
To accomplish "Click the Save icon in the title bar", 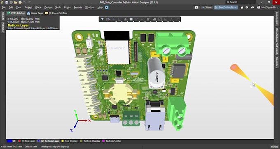I will pyautogui.click(x=7, y=2).
